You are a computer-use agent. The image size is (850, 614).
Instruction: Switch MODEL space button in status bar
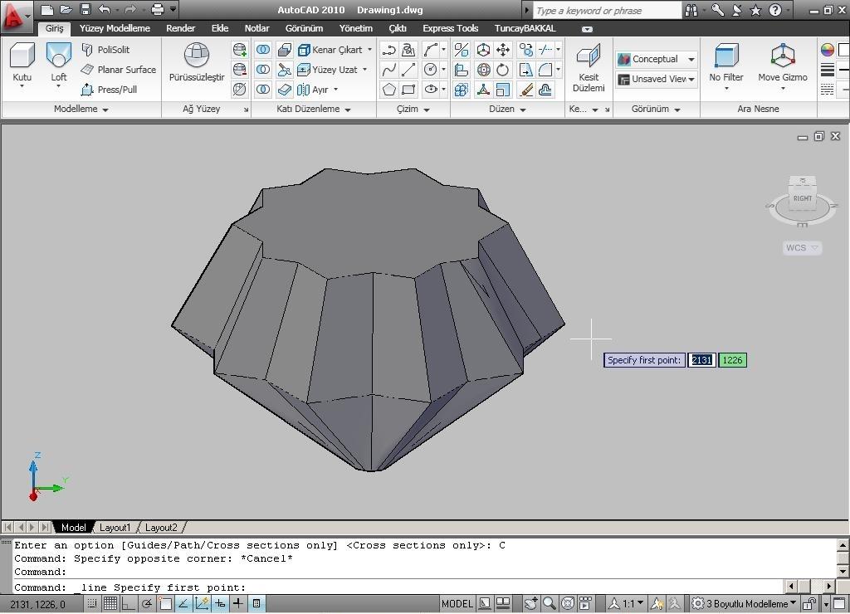coord(457,604)
